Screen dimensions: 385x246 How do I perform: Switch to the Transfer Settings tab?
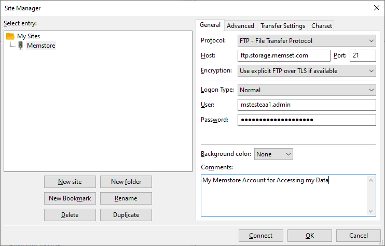pos(283,26)
